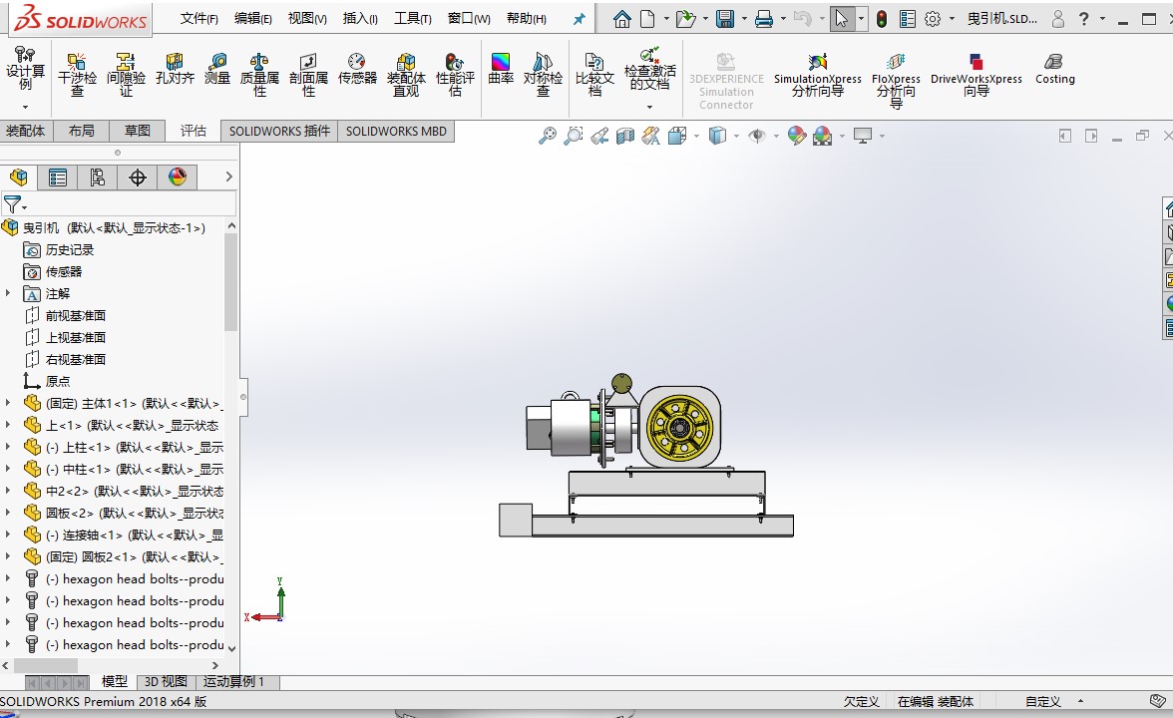Click the Home icon
This screenshot has height=718, width=1173.
pyautogui.click(x=621, y=19)
